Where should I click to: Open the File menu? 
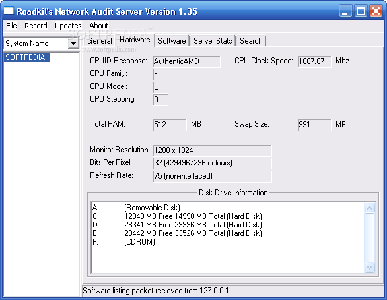pyautogui.click(x=11, y=26)
